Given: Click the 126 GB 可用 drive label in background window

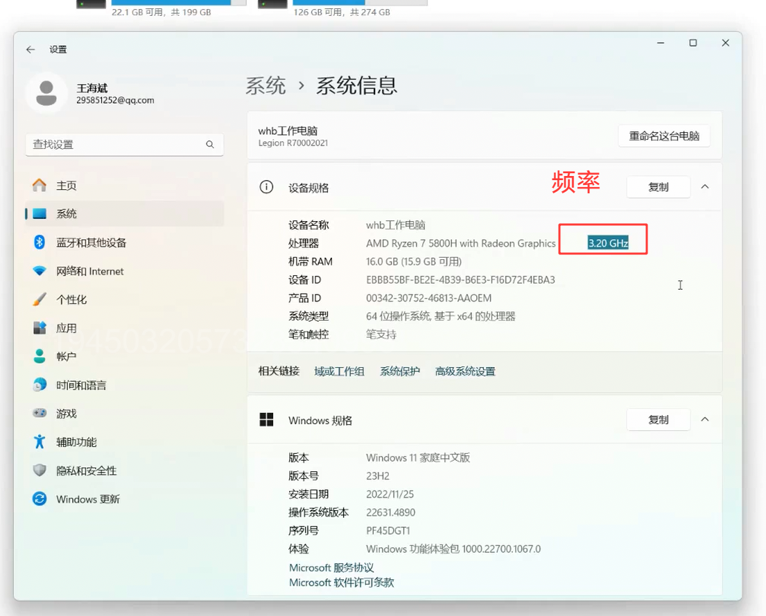Looking at the screenshot, I should (342, 12).
